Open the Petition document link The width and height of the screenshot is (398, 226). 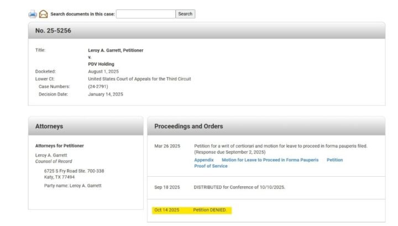pos(334,160)
